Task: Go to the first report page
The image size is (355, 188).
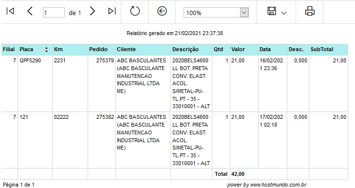Action: [x=10, y=11]
